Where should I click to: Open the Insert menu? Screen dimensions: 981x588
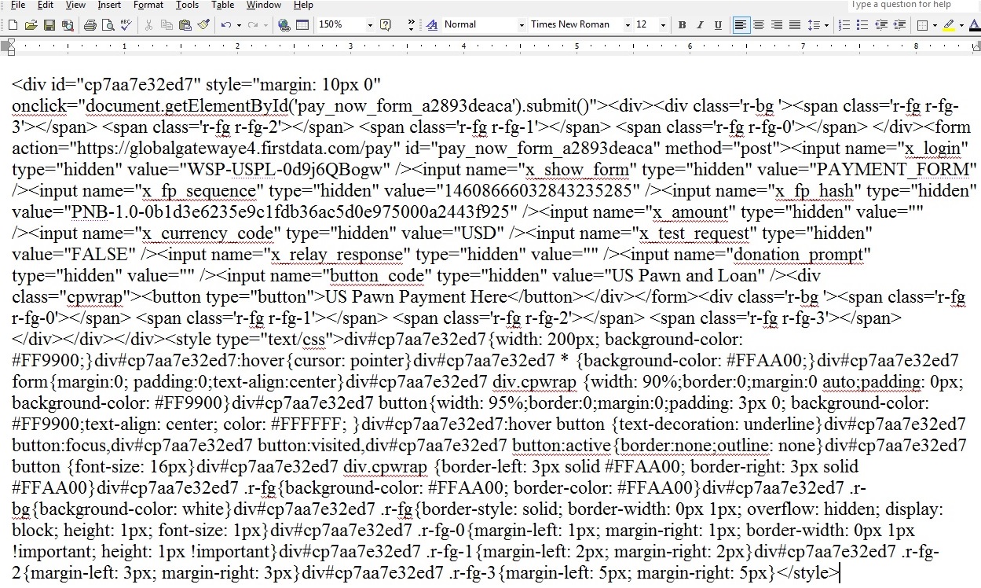pos(109,5)
